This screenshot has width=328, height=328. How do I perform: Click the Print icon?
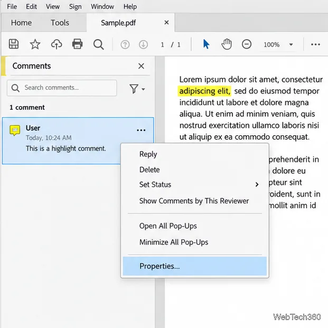pos(78,44)
